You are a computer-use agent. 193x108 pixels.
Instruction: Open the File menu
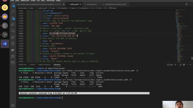[12, 1]
